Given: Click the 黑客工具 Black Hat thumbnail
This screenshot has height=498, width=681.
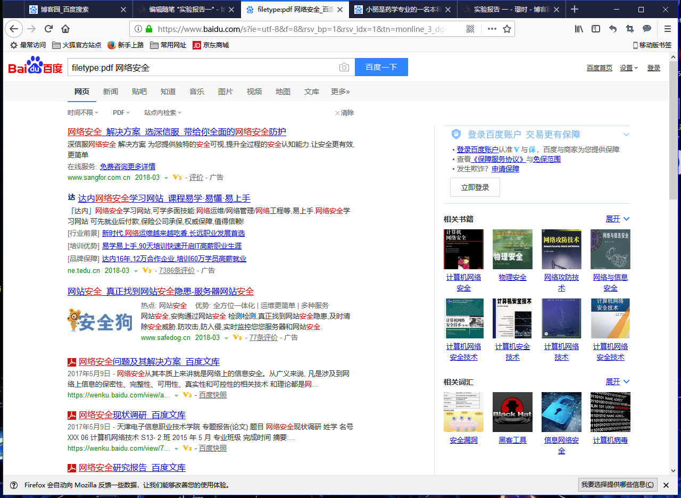Looking at the screenshot, I should [512, 412].
